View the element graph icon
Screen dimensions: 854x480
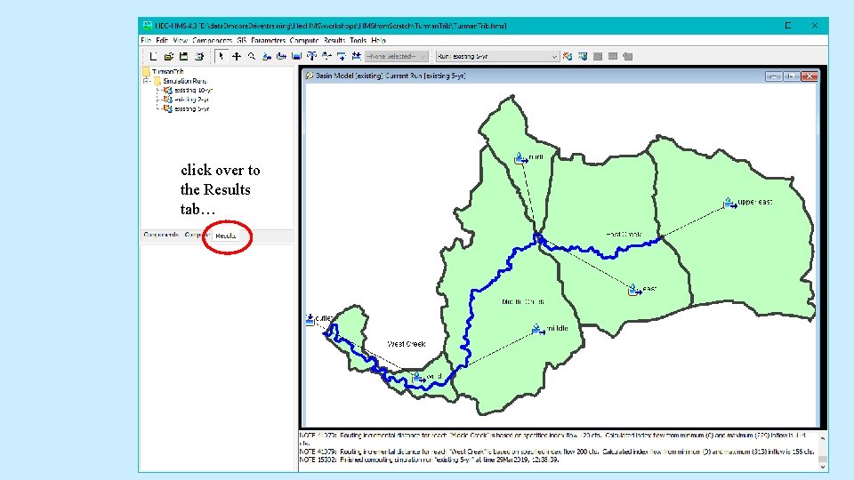[598, 56]
